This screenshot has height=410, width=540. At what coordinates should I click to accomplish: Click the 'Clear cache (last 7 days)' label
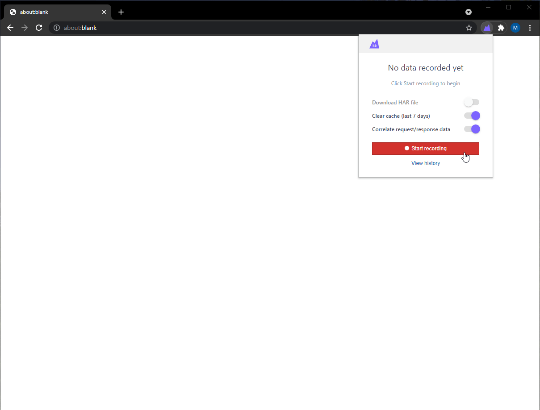(x=401, y=116)
